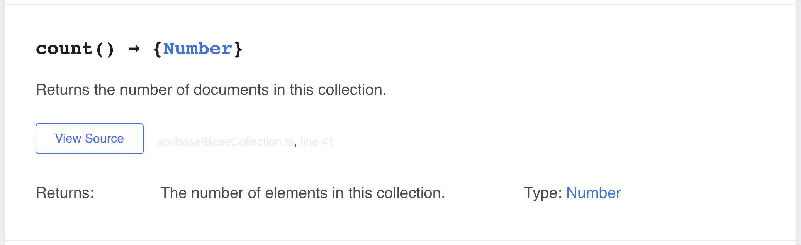The image size is (801, 245).
Task: Click the closing curly brace after Number
Action: tap(238, 49)
